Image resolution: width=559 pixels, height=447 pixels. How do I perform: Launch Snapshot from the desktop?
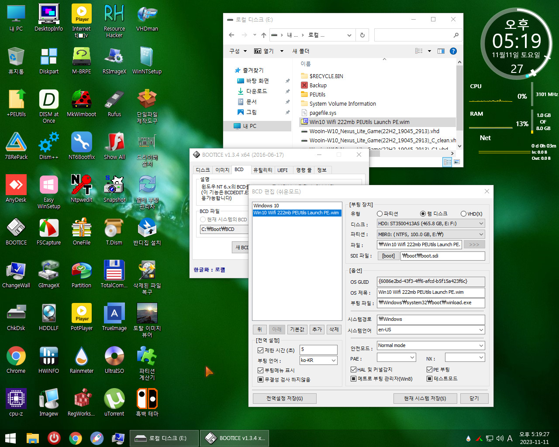tap(114, 189)
